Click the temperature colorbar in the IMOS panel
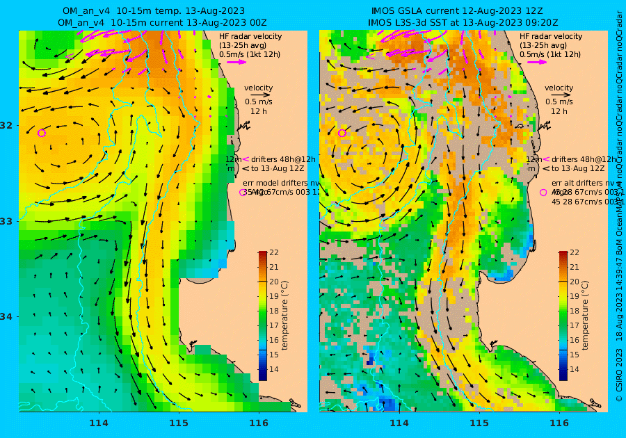Viewport: 626px width, 438px height. (563, 316)
